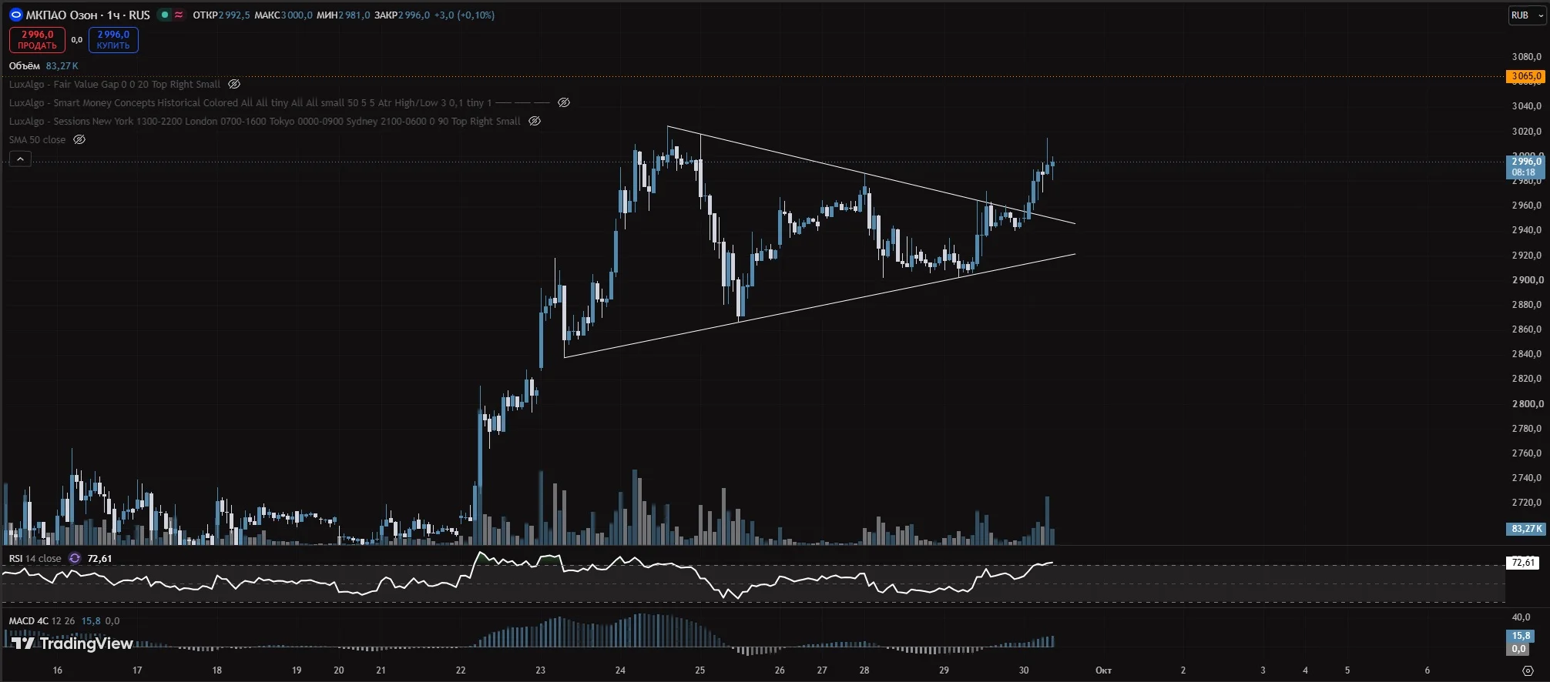1550x682 pixels.
Task: Click the 15,8 MACD axis value label
Action: [x=1520, y=636]
